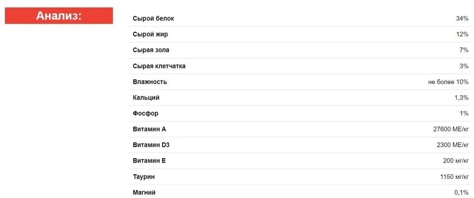Click the Витамин A row label
This screenshot has height=198, width=474.
point(149,129)
